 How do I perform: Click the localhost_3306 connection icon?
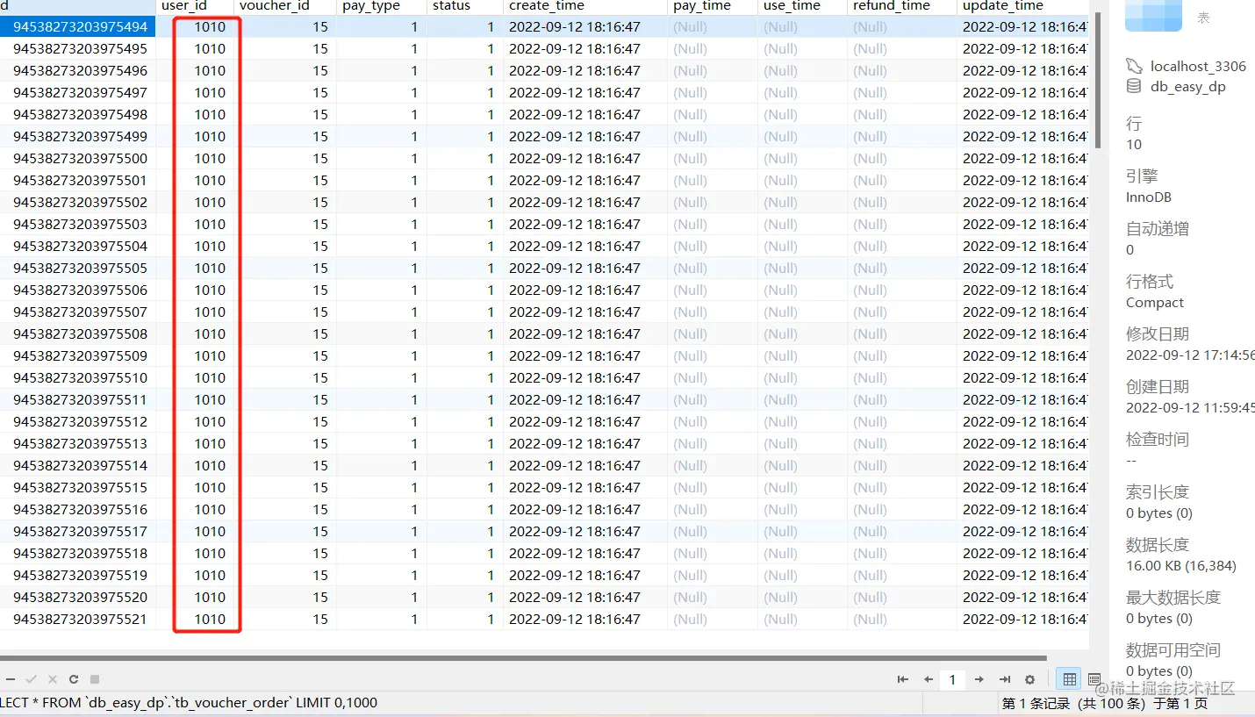tap(1135, 66)
